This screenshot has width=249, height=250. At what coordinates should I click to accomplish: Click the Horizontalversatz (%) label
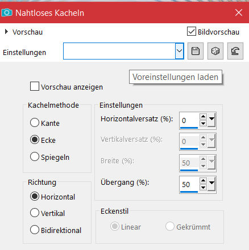137,119
